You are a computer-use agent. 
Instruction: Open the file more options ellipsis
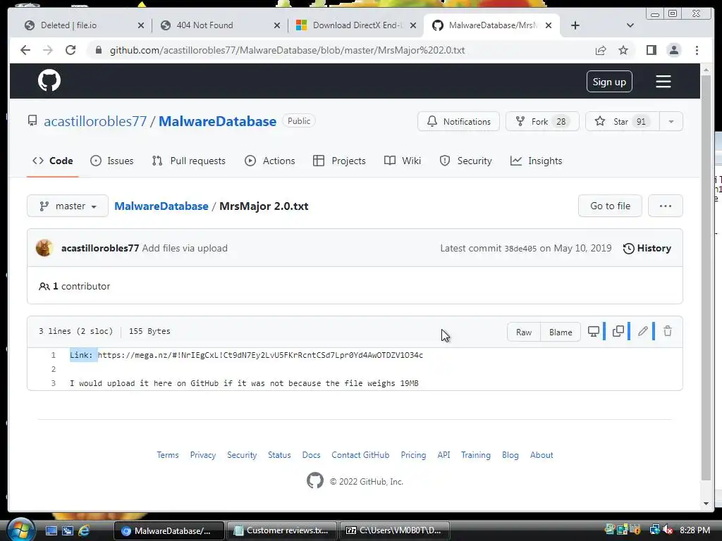pyautogui.click(x=666, y=206)
